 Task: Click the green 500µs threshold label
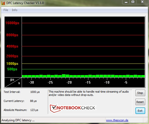pos(12,69)
